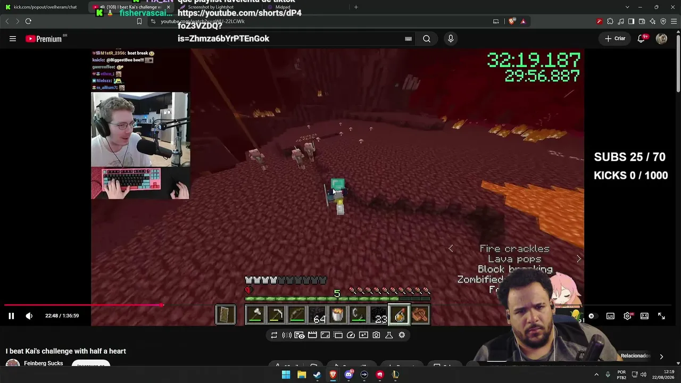Screen dimensions: 681x383
Task: Open the tab search dropdown arrow
Action: point(627,7)
